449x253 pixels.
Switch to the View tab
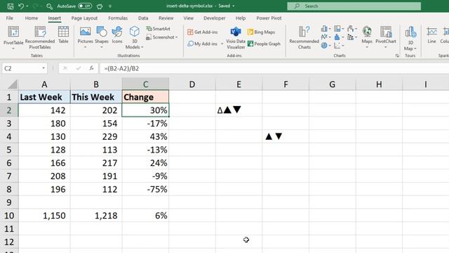(189, 18)
